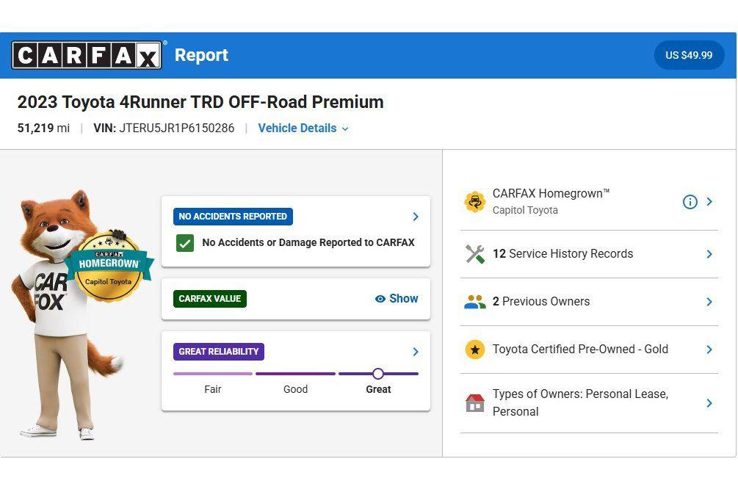This screenshot has height=492, width=738.
Task: Click Toyota Certified Pre-Owned - Gold text
Action: pos(580,349)
